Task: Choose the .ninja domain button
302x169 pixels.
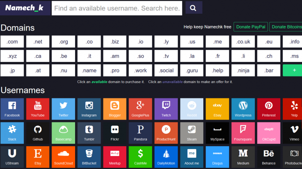Action: click(243, 71)
